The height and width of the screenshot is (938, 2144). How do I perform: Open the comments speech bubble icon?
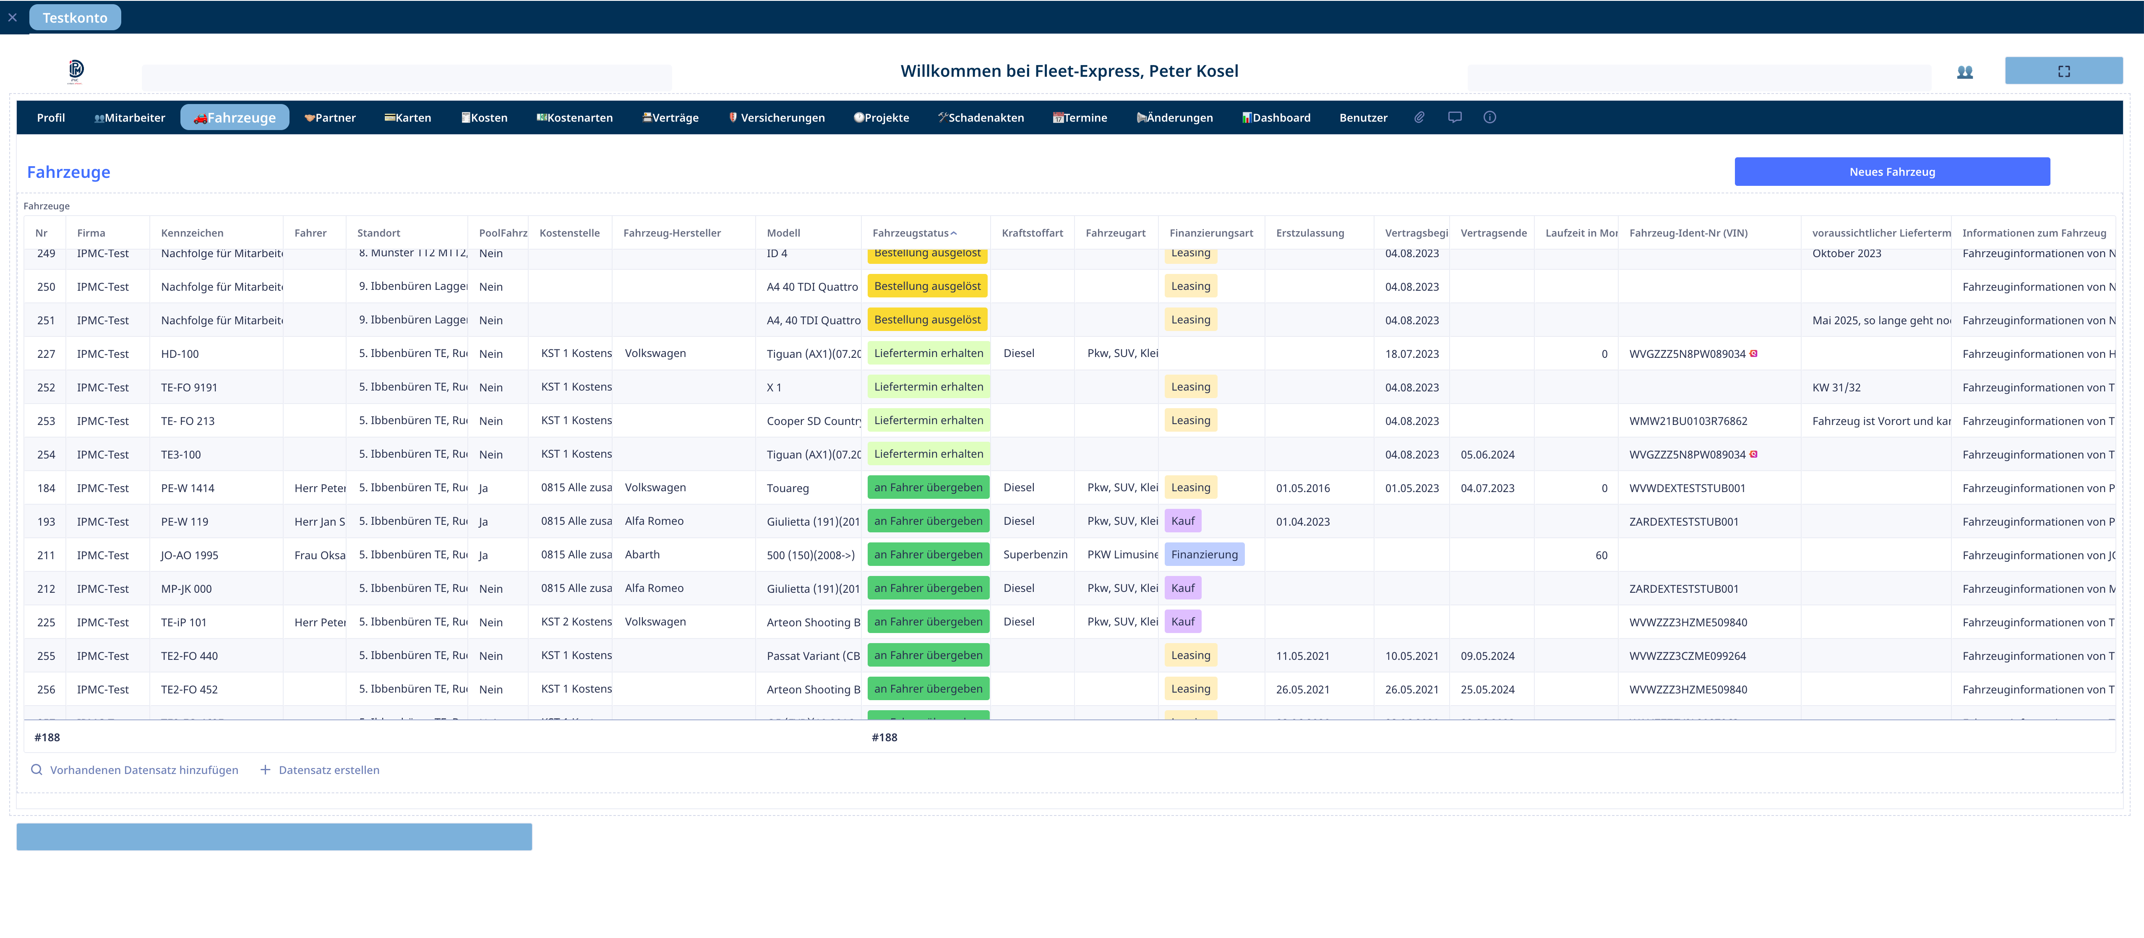1454,117
